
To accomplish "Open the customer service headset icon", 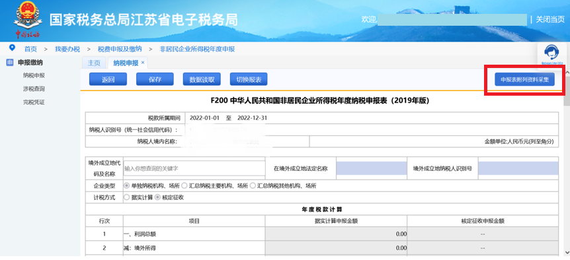I will [551, 53].
